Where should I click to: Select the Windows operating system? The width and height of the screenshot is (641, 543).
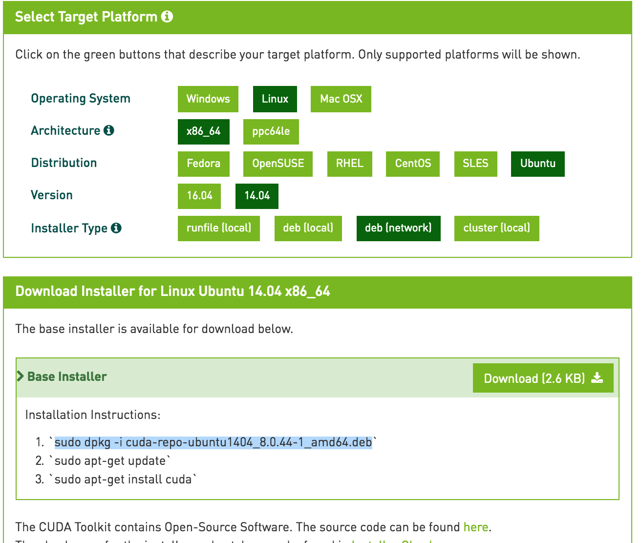coord(208,99)
